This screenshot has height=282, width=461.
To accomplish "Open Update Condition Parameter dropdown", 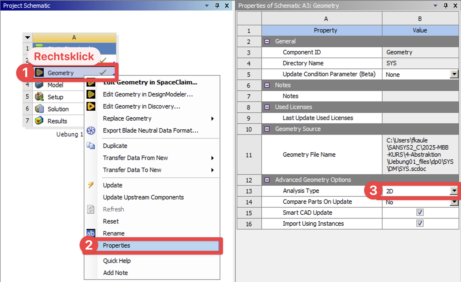I will click(x=454, y=74).
